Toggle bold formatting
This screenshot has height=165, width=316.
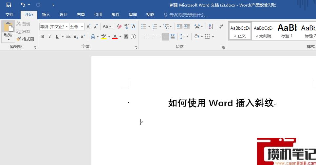pyautogui.click(x=43, y=37)
